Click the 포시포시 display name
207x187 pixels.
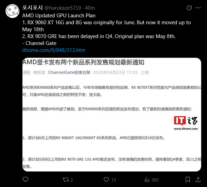click(x=32, y=8)
